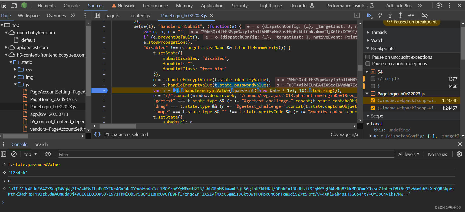The width and height of the screenshot is (465, 212).
Task: Check the </script> breakpoint at 1377
Action: [373, 79]
